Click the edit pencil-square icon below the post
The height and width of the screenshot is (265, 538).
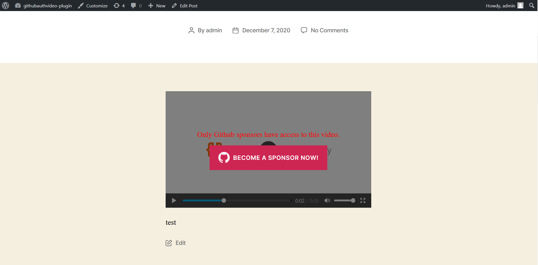pyautogui.click(x=169, y=243)
